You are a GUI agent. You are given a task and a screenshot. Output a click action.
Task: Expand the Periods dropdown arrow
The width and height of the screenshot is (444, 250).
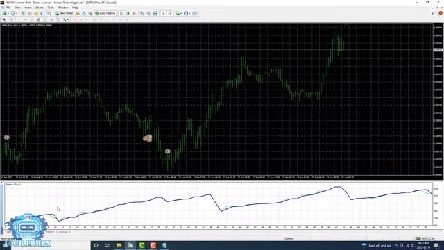[189, 14]
